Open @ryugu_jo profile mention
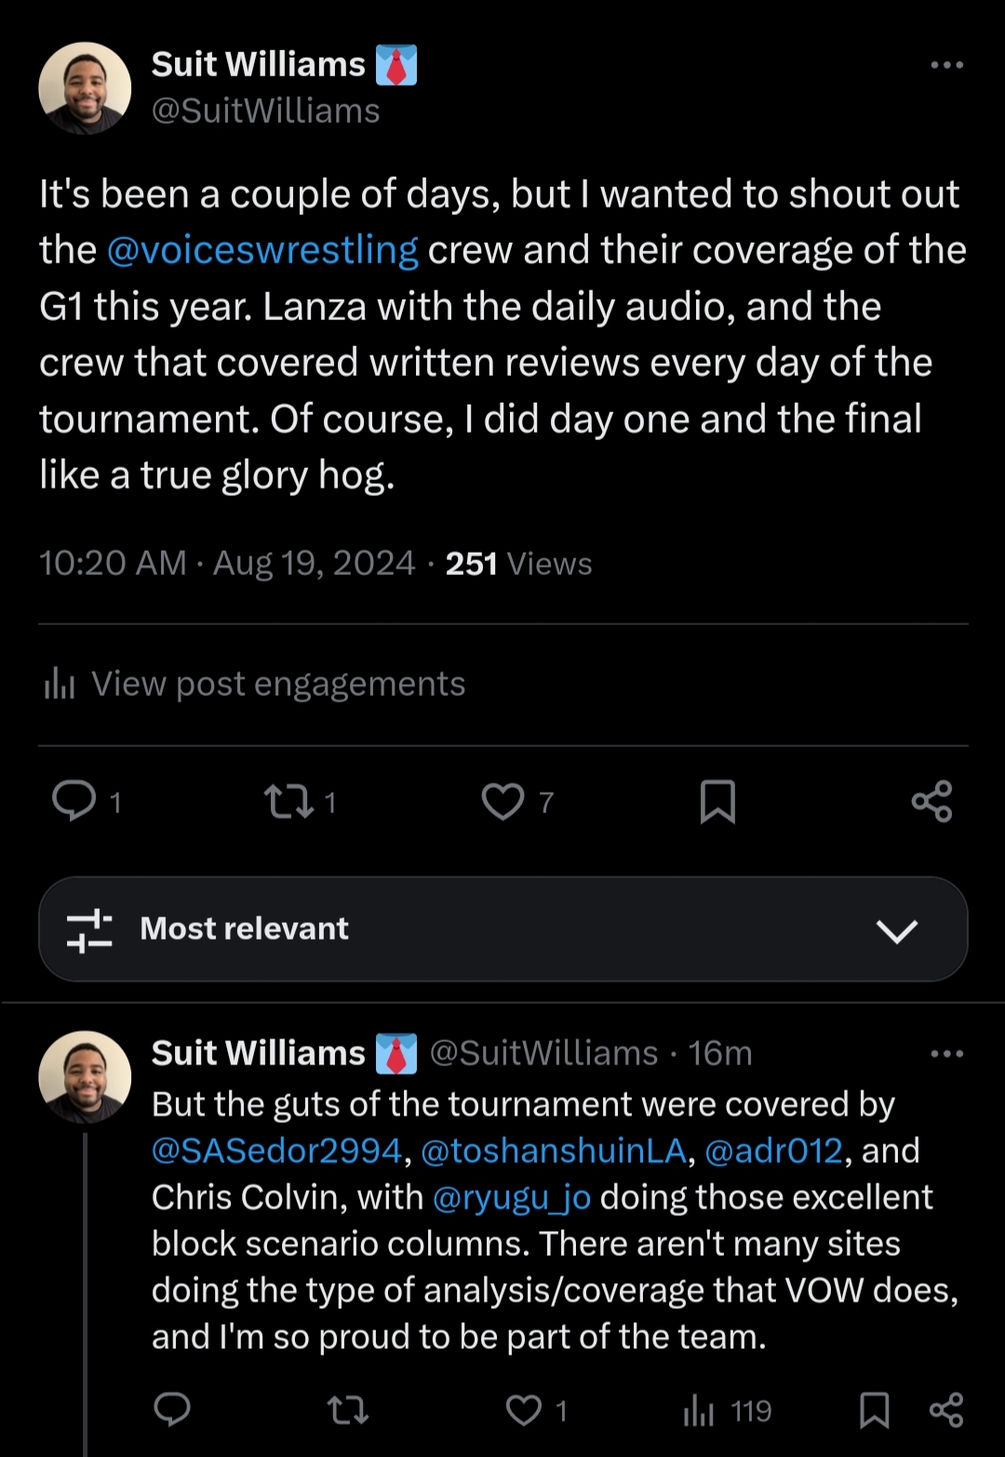Viewport: 1005px width, 1457px height. coord(512,1197)
